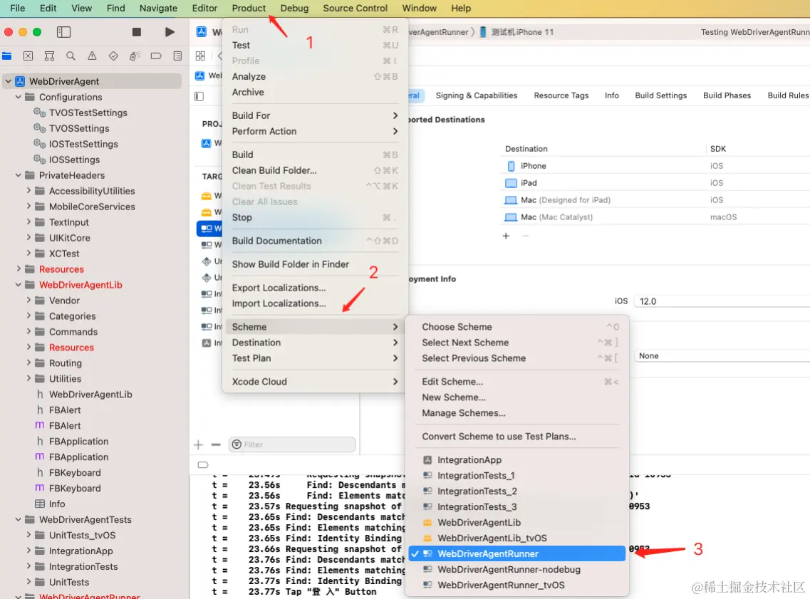Click the remove target minus icon
The image size is (810, 599).
pos(216,444)
